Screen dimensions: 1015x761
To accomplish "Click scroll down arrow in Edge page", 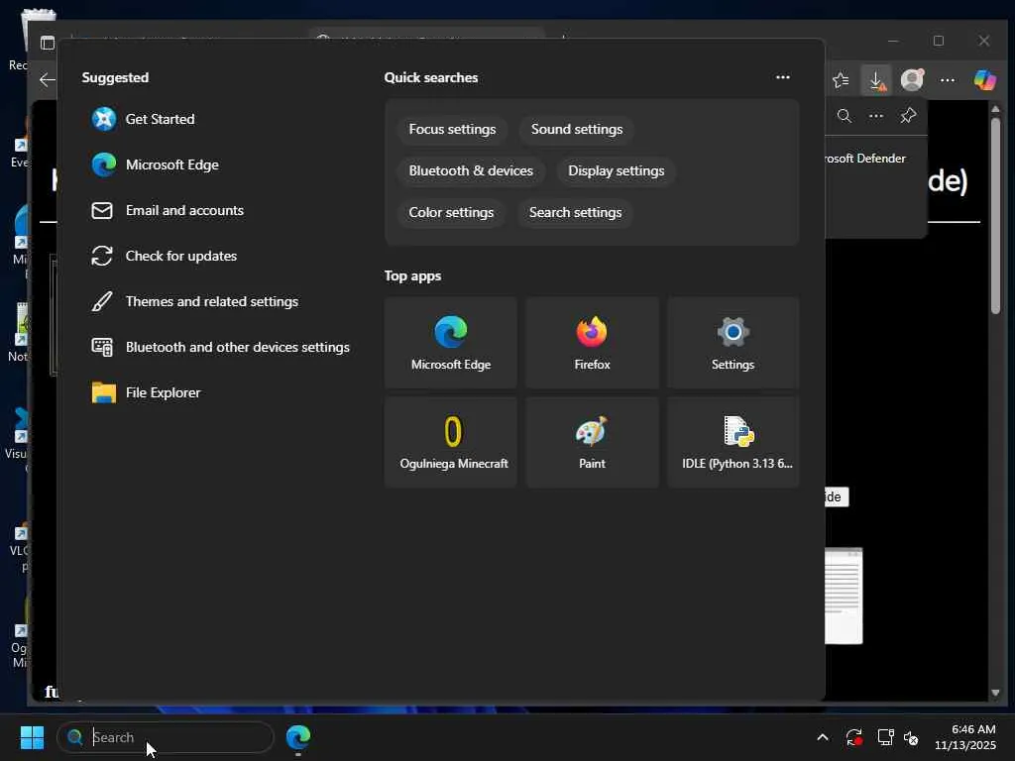I will pyautogui.click(x=995, y=693).
